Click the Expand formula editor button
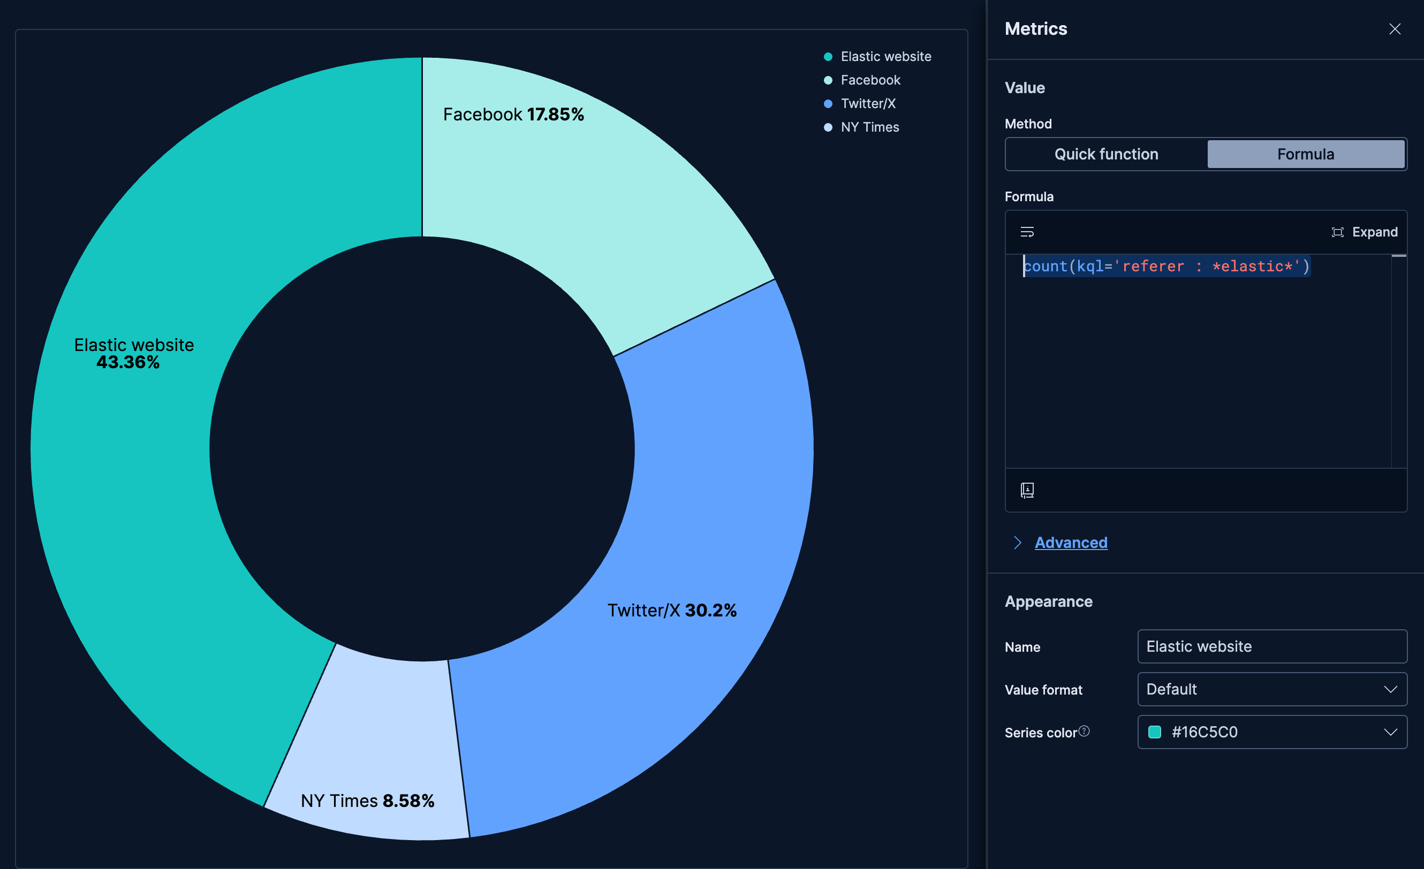Image resolution: width=1424 pixels, height=869 pixels. [x=1375, y=232]
